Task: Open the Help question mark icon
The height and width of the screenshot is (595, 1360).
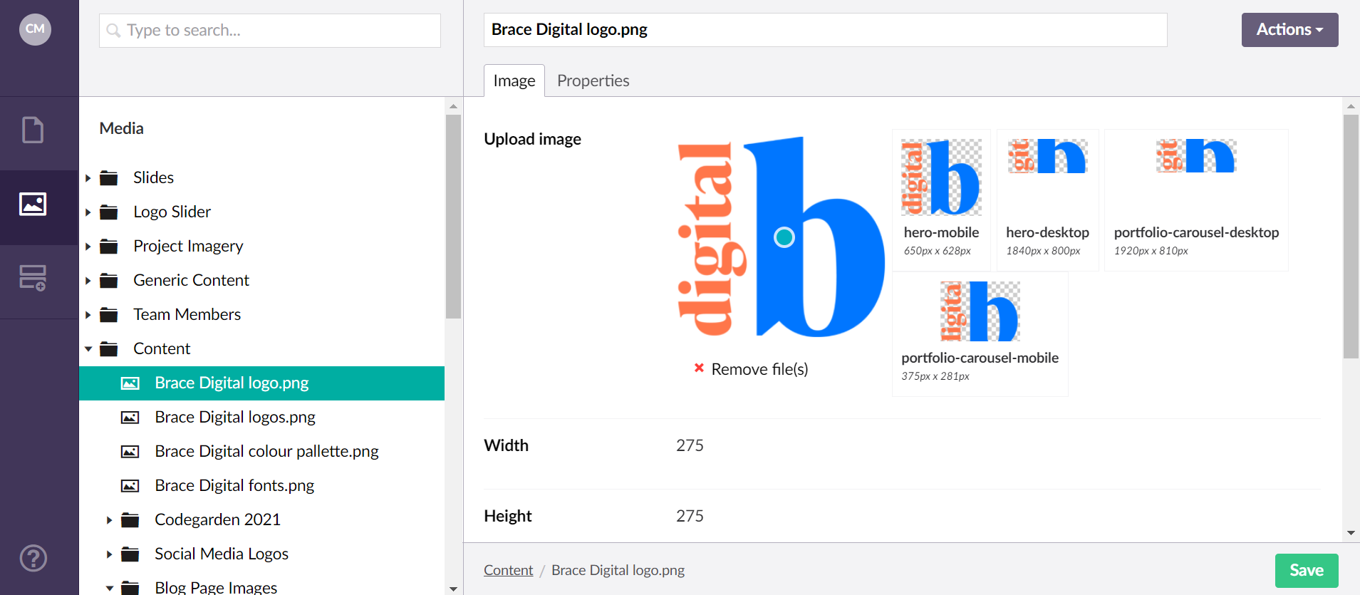Action: 33,558
